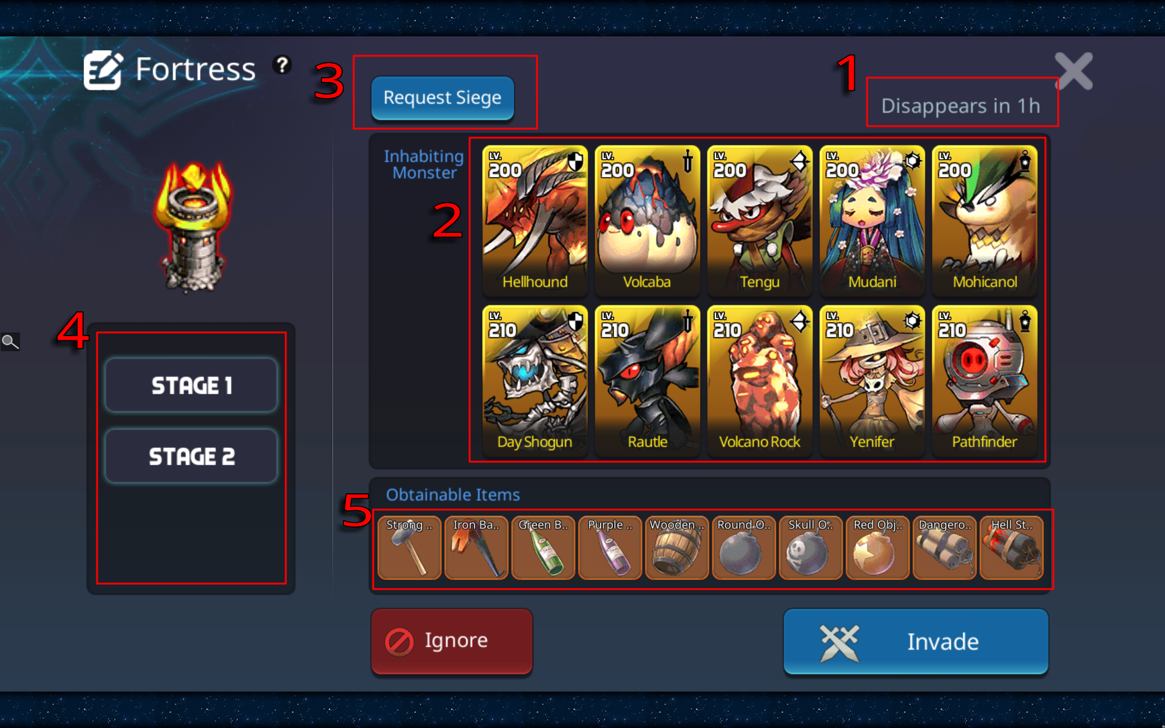Select the Hell Stick dynamite item
The width and height of the screenshot is (1165, 728).
(x=1011, y=547)
